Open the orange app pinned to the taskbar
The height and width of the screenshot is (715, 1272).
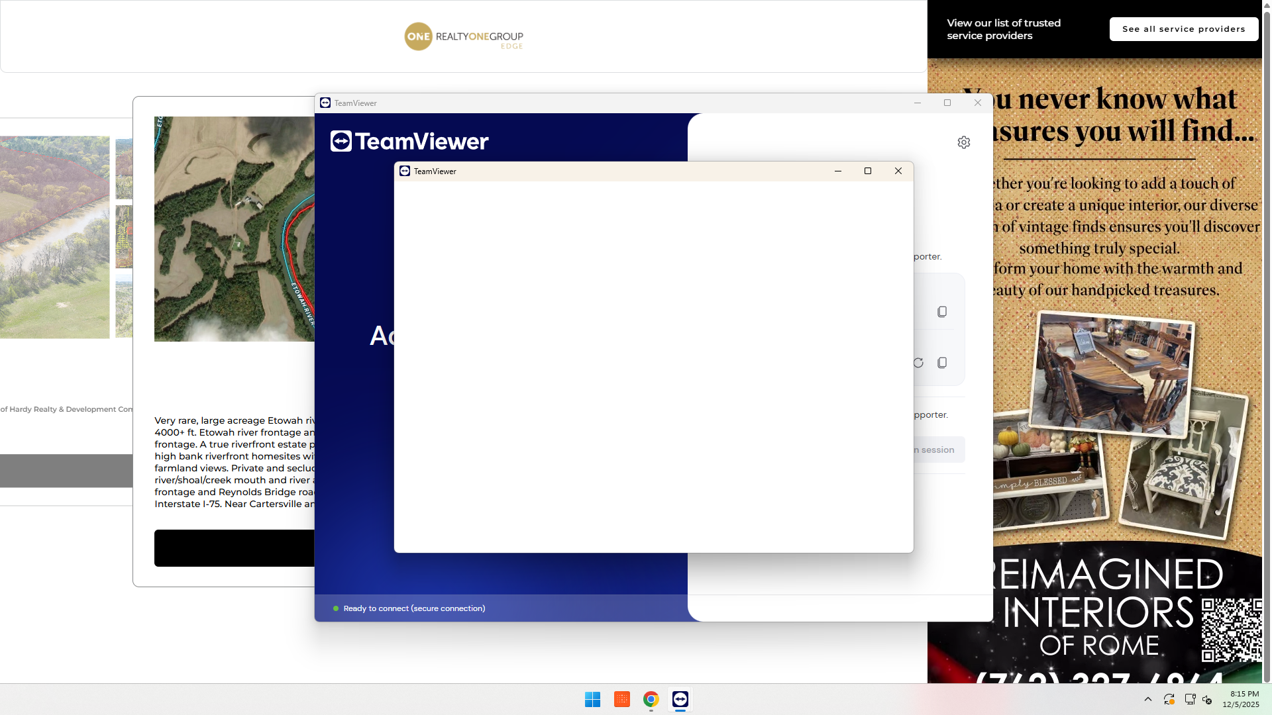(x=621, y=699)
